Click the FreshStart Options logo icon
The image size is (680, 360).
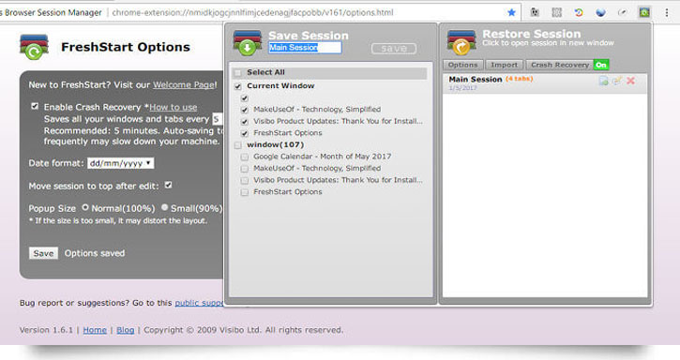pos(34,47)
